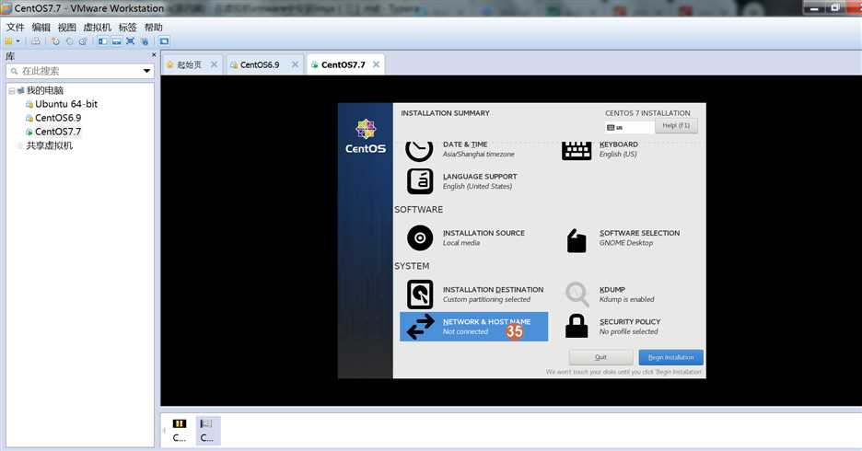Open the library search dropdown arrow
This screenshot has height=451, width=862.
tap(146, 71)
